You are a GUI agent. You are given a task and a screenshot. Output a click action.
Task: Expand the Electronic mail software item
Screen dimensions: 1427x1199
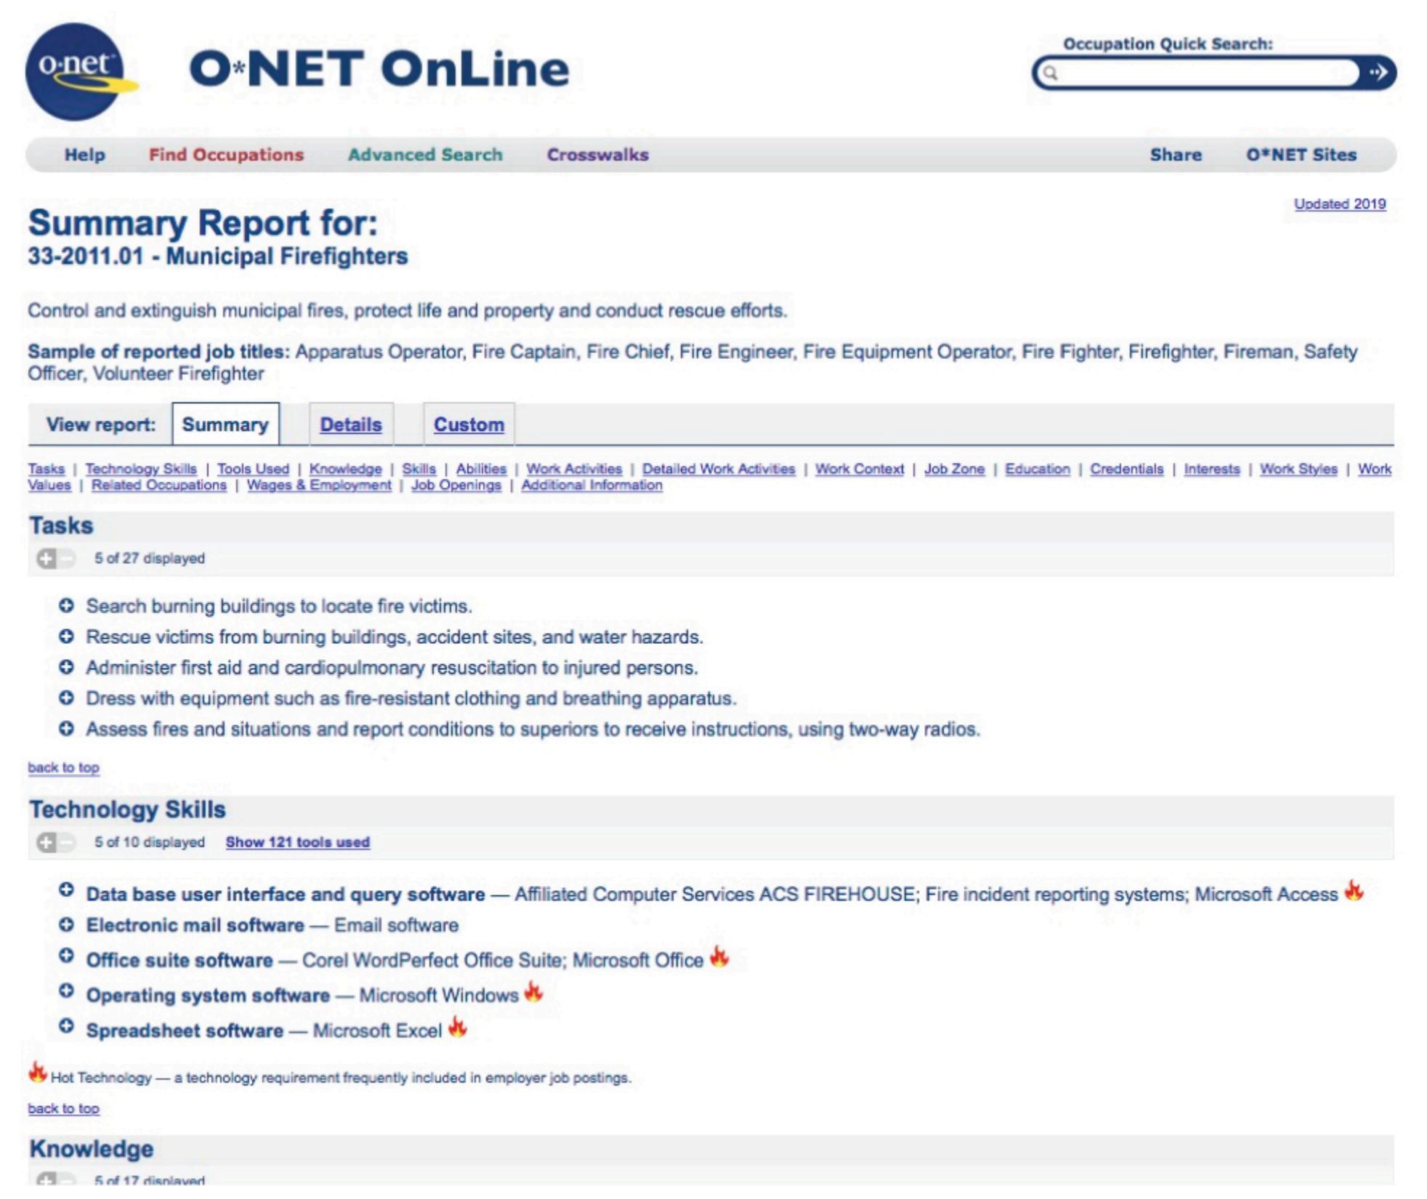pyautogui.click(x=66, y=924)
